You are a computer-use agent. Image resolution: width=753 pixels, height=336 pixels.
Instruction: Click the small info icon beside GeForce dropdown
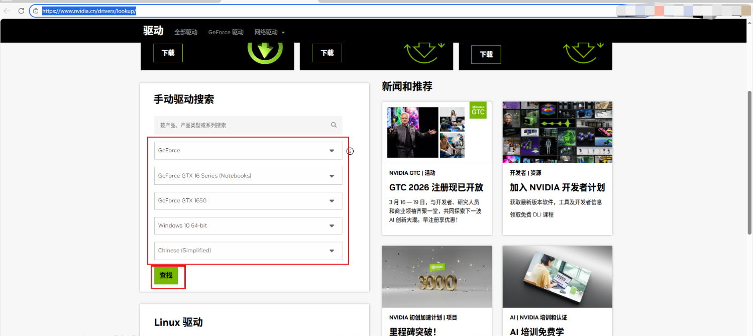351,151
